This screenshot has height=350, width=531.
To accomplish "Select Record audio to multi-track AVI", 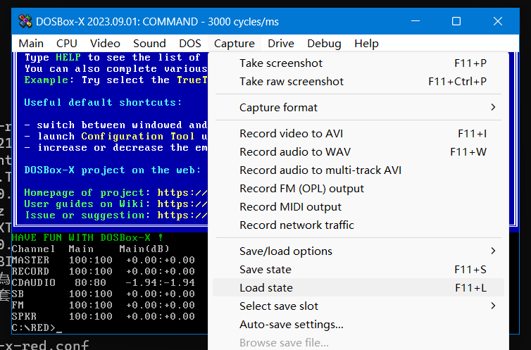I will point(358,170).
